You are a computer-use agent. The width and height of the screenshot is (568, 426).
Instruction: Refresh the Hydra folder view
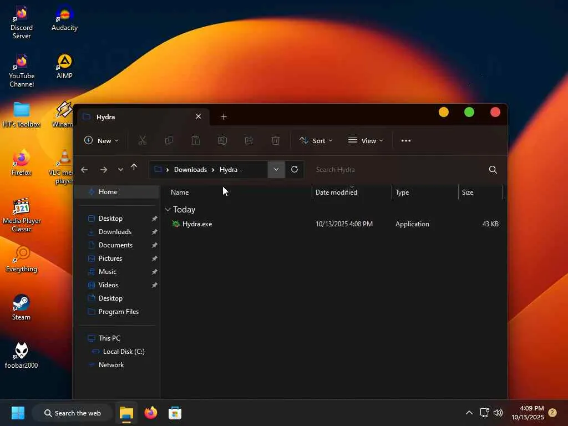295,169
